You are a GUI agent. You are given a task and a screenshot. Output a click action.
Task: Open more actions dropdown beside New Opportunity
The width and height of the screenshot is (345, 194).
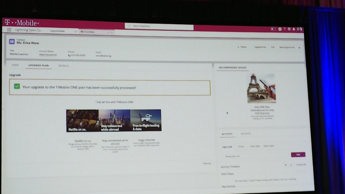click(x=299, y=47)
